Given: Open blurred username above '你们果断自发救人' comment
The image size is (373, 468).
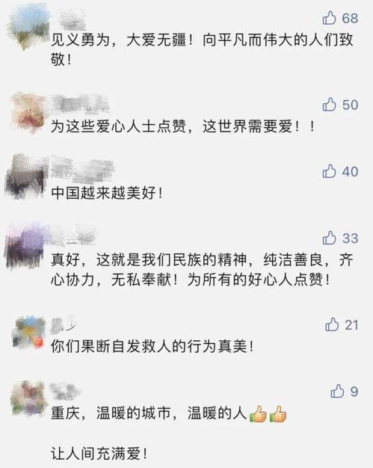Looking at the screenshot, I should tap(64, 324).
